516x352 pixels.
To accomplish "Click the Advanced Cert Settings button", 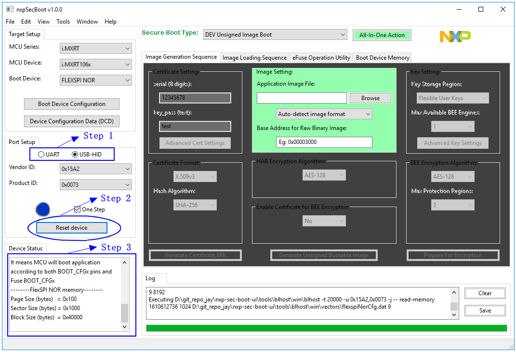I will 195,143.
